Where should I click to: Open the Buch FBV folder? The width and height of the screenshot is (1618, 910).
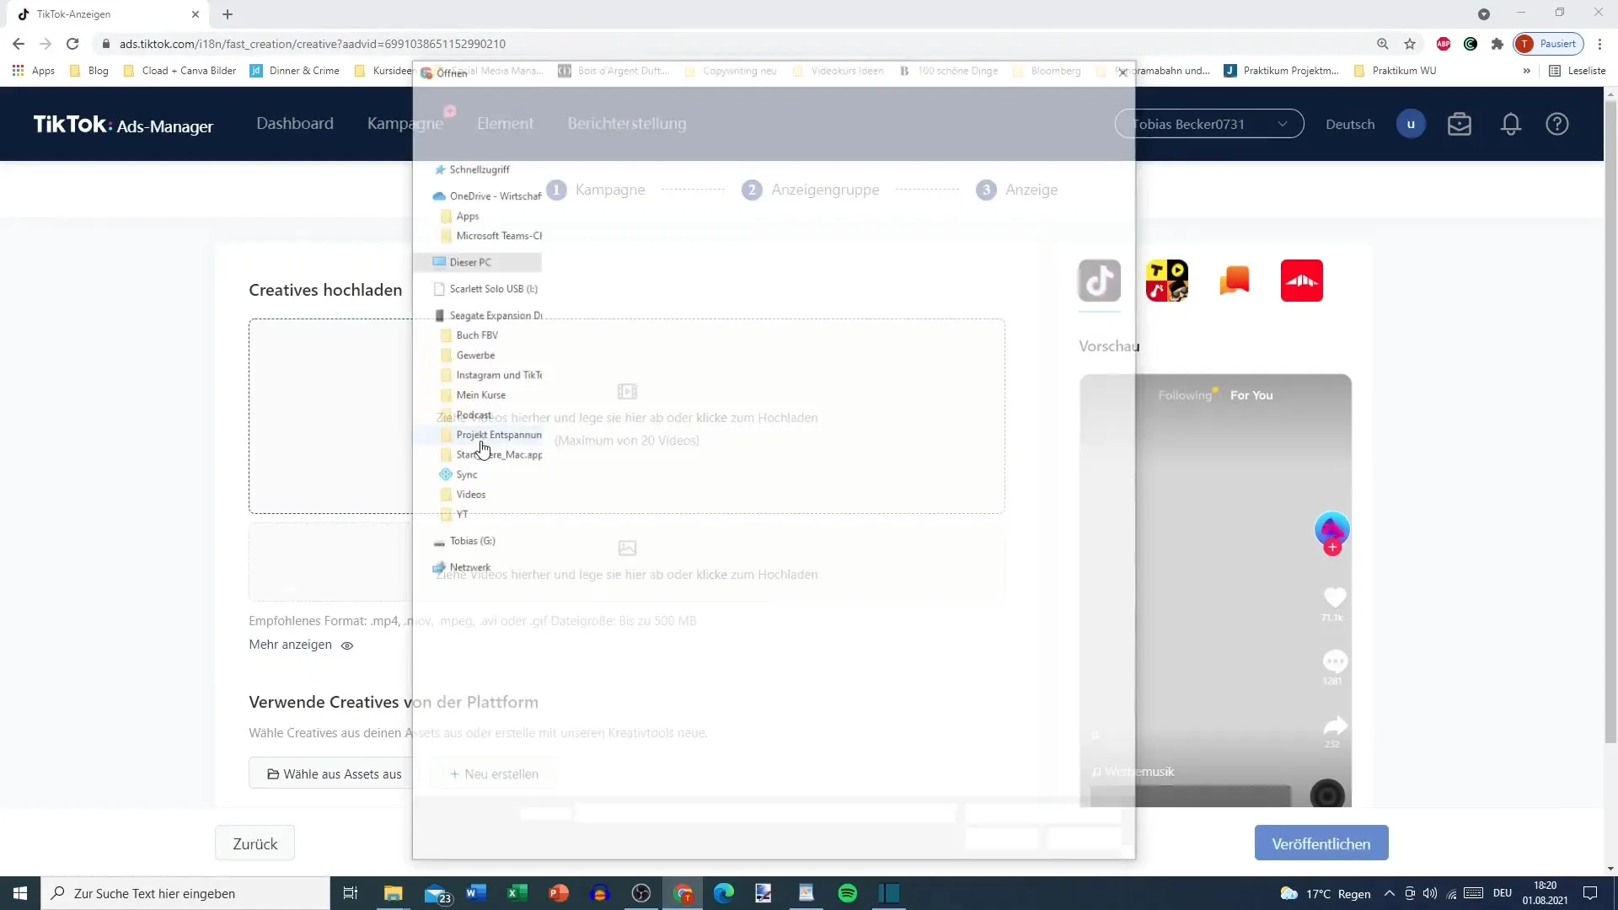tap(469, 335)
